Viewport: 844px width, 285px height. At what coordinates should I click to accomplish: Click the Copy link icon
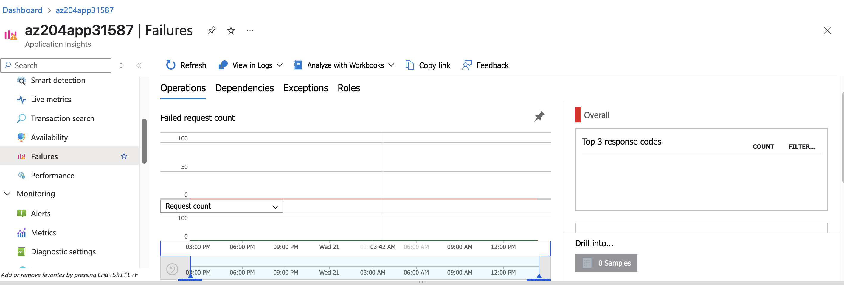[409, 65]
